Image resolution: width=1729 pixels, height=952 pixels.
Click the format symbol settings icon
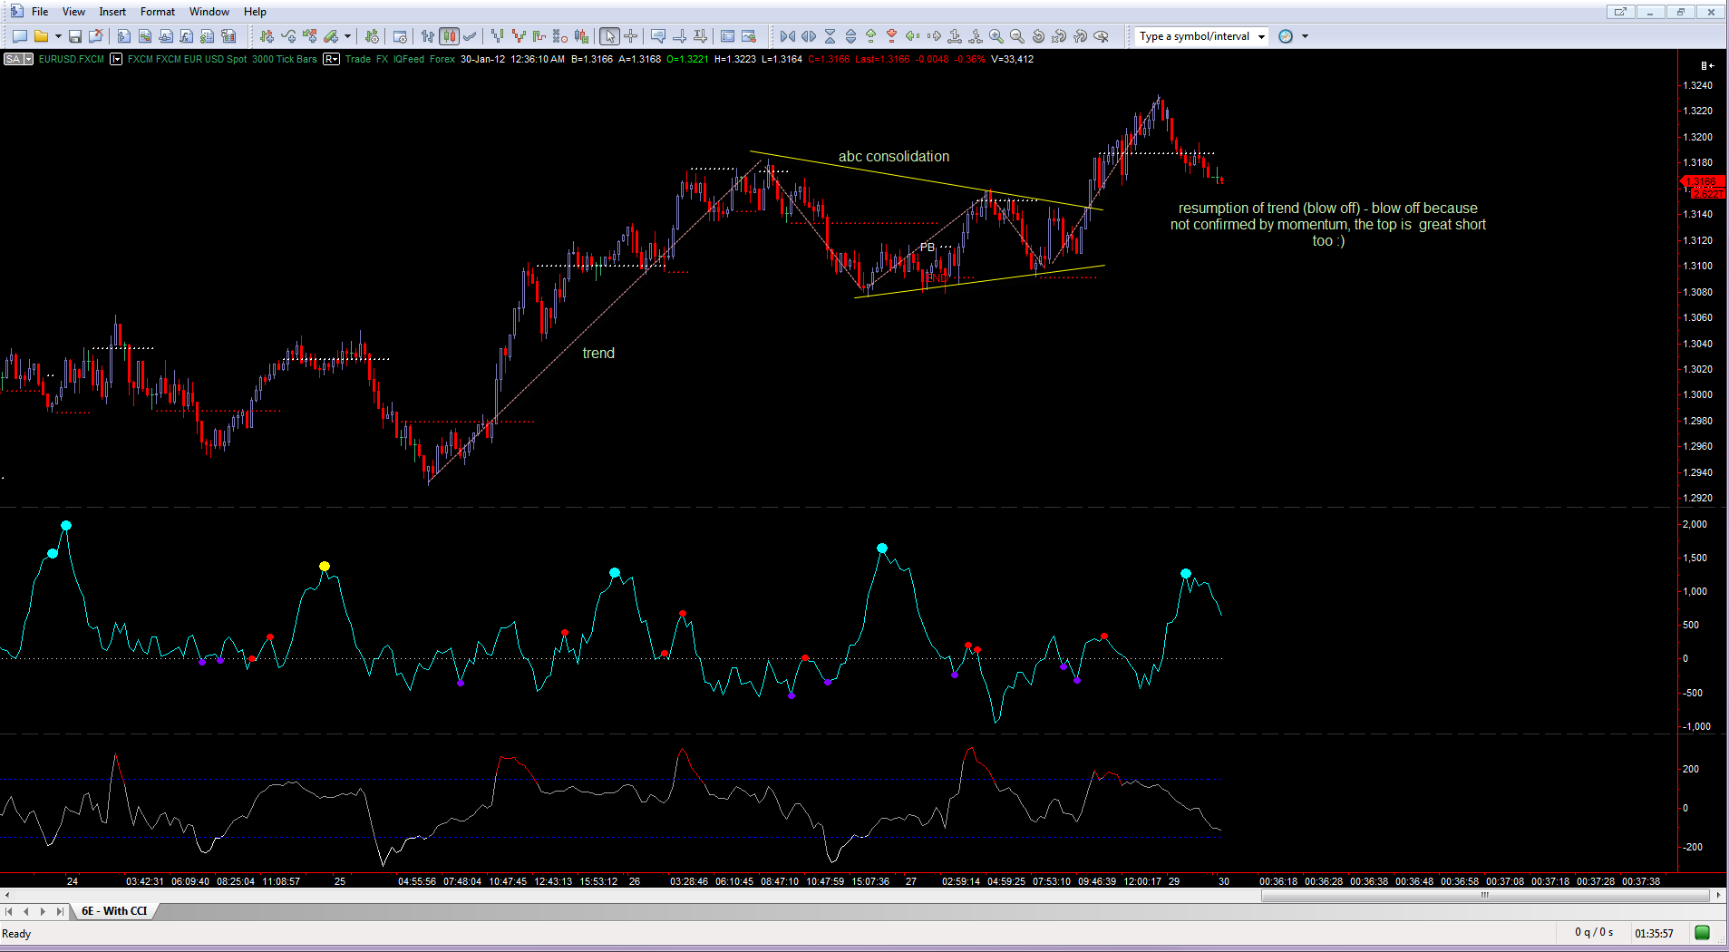(372, 36)
